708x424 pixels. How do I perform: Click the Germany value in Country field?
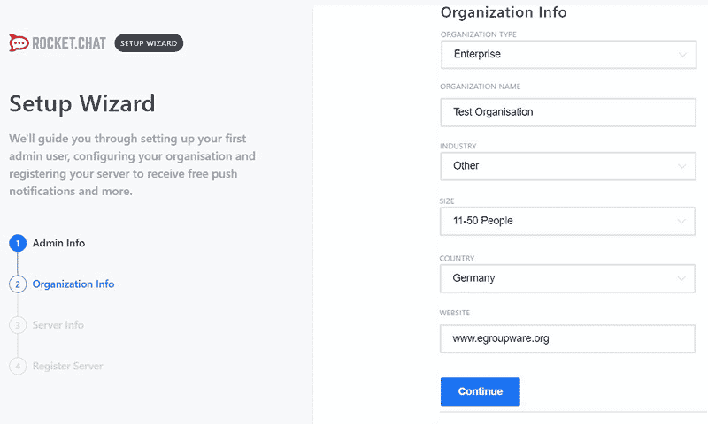pos(473,278)
